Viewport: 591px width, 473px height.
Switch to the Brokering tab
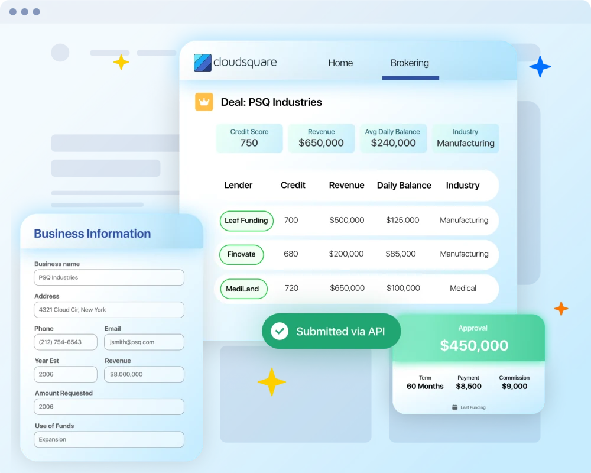pyautogui.click(x=410, y=63)
